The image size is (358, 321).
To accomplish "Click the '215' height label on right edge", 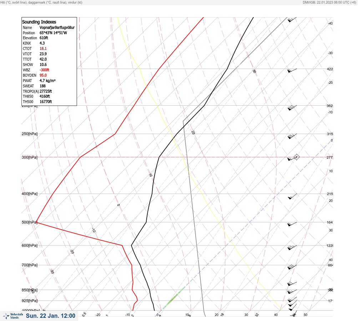I will [x=330, y=194].
